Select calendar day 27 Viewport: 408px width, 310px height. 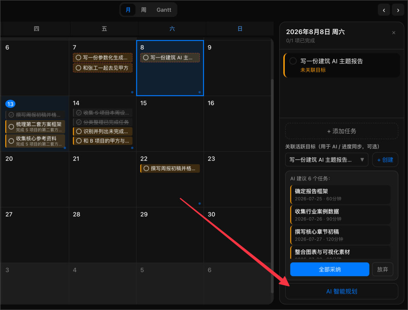[35, 235]
